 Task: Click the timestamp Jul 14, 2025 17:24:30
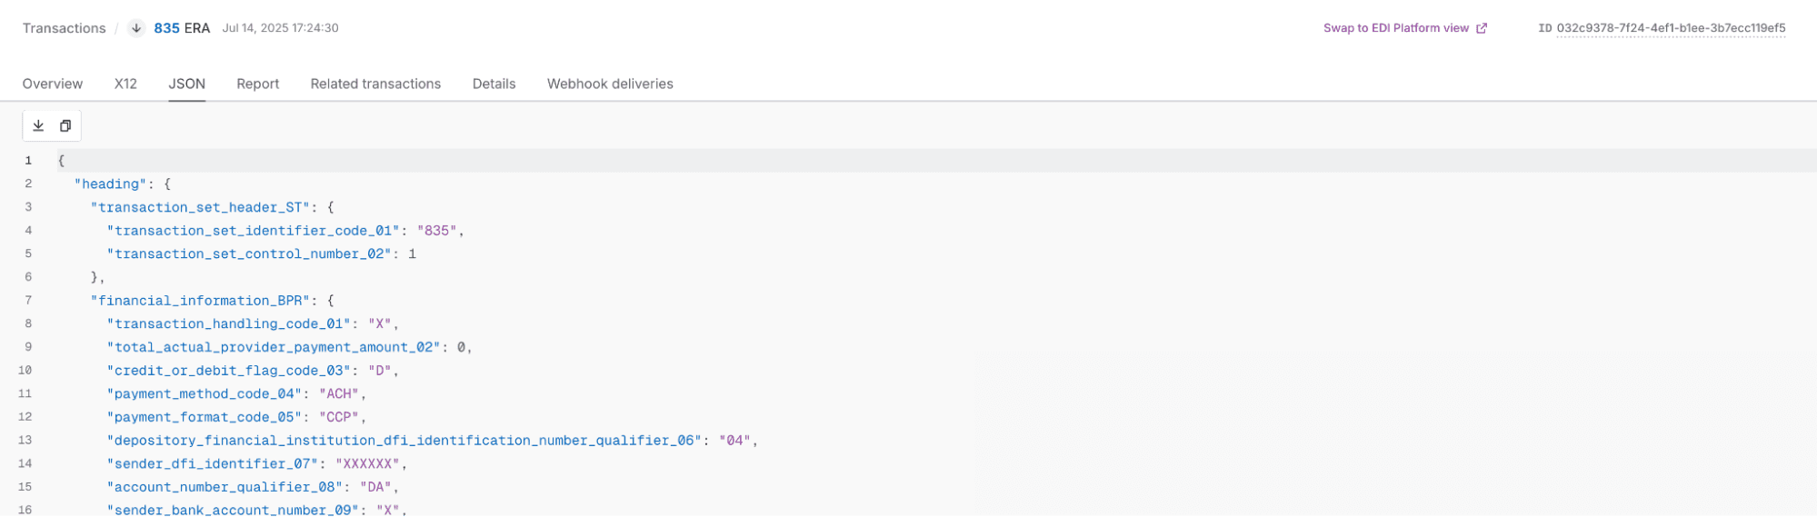tap(280, 28)
